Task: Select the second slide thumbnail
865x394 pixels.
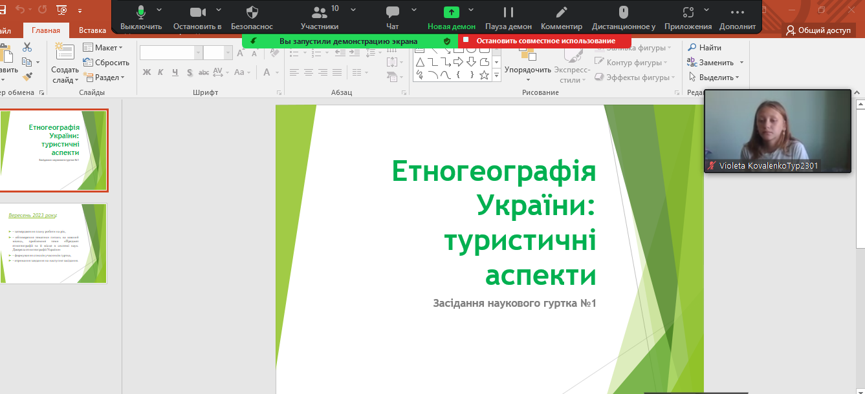Action: pyautogui.click(x=54, y=244)
